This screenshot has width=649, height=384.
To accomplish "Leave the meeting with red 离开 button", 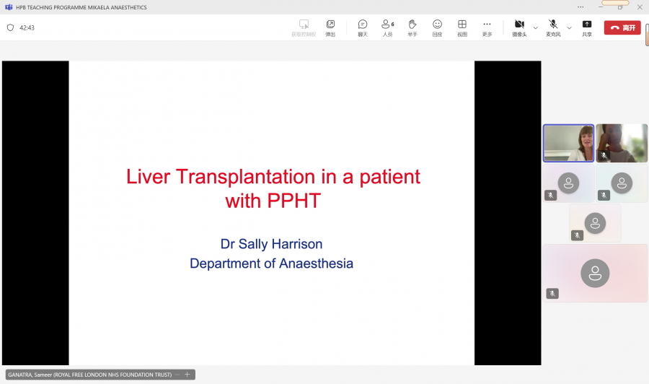I will pos(622,27).
